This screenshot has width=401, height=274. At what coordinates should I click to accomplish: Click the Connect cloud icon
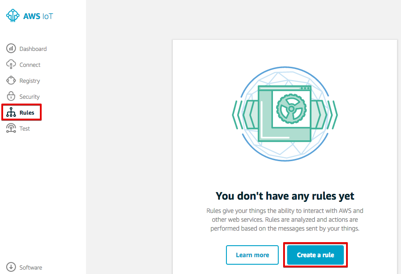tap(11, 65)
